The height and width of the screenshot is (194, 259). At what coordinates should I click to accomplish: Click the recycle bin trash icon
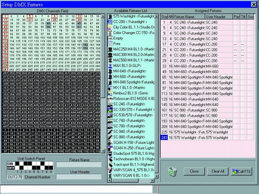(172, 171)
